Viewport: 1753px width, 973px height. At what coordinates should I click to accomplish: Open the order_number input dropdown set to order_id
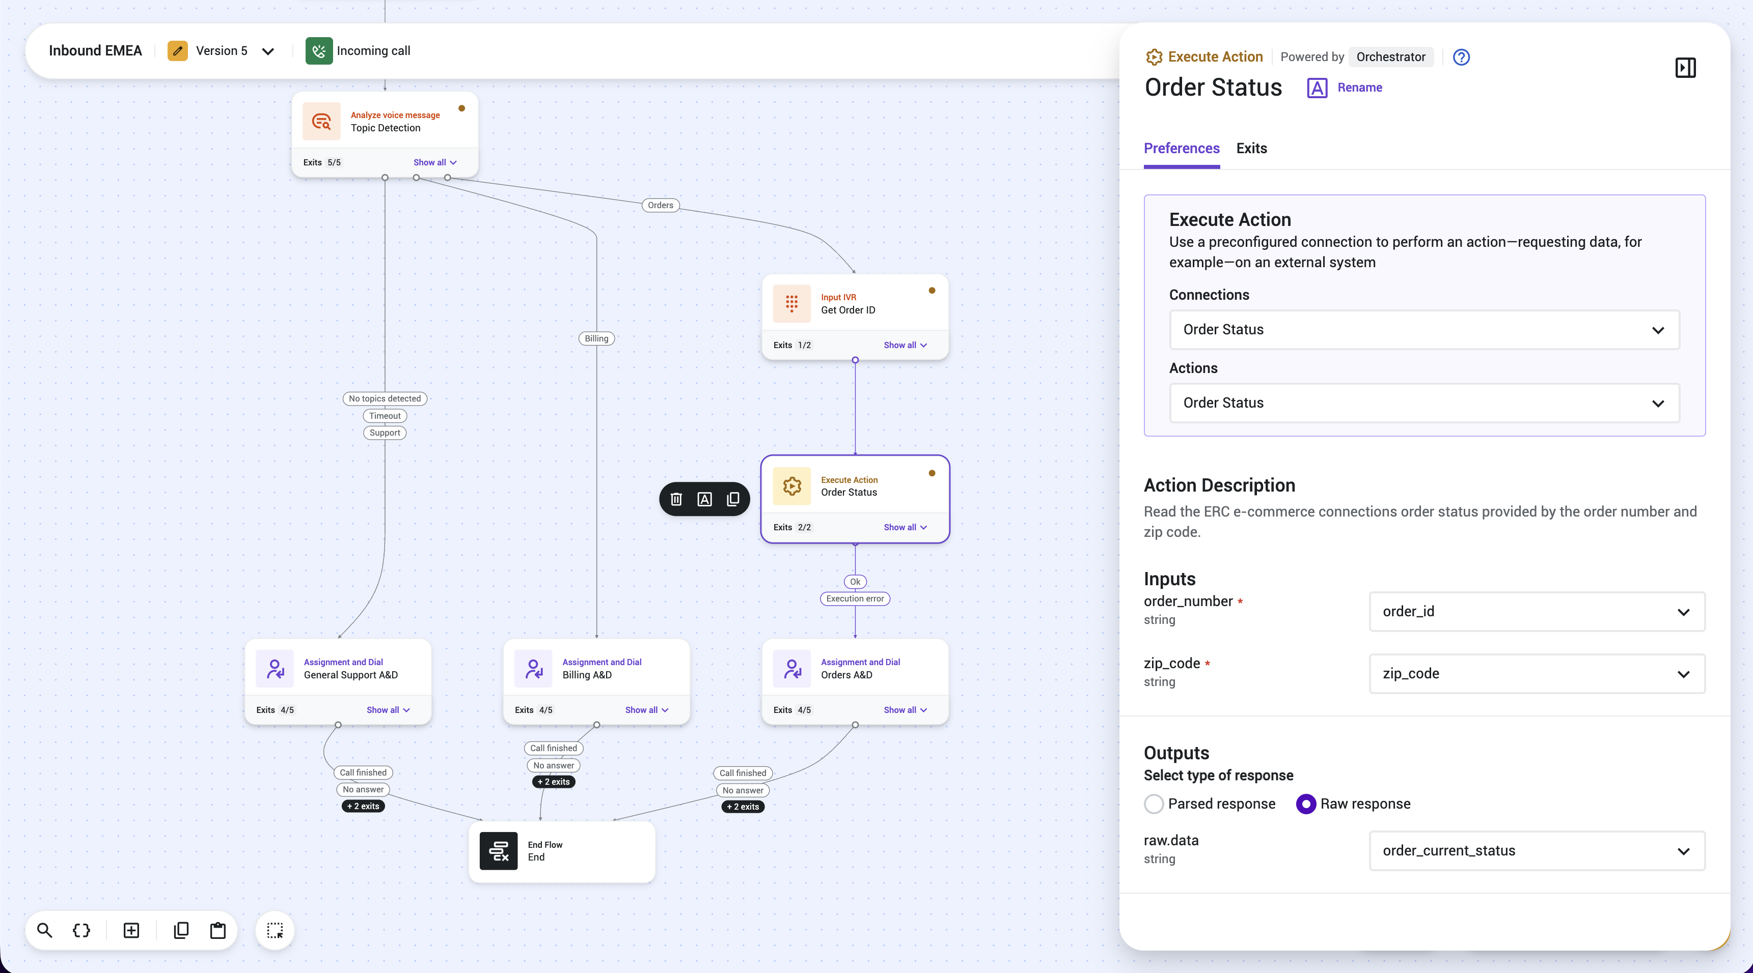tap(1537, 612)
